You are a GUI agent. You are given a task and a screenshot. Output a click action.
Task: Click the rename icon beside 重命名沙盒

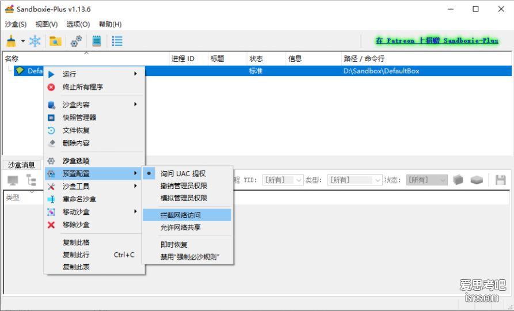(x=51, y=199)
